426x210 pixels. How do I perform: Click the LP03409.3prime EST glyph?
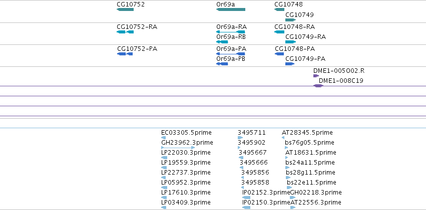point(164,208)
